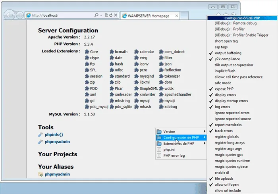Click the folder icon beside phpmyadmin alias
Viewport: 278px width, 194px height.
pyautogui.click(x=41, y=174)
